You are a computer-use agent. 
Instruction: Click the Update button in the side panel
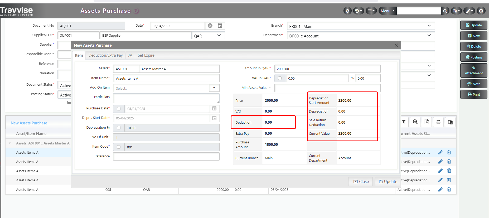pos(474,25)
